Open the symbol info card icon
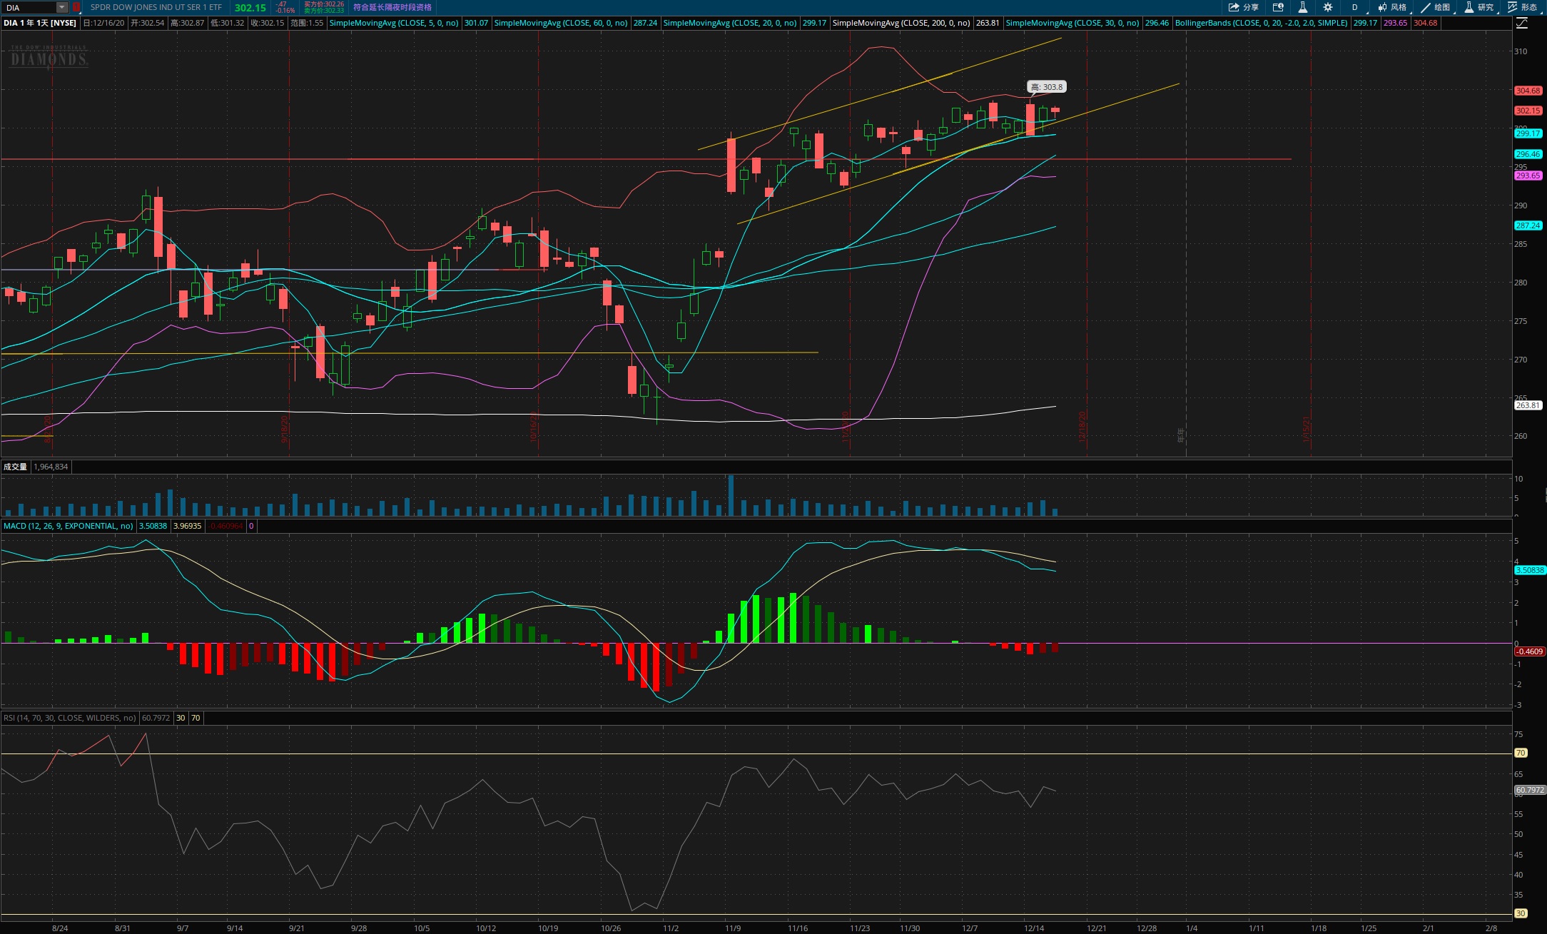The image size is (1547, 934). [x=1278, y=7]
